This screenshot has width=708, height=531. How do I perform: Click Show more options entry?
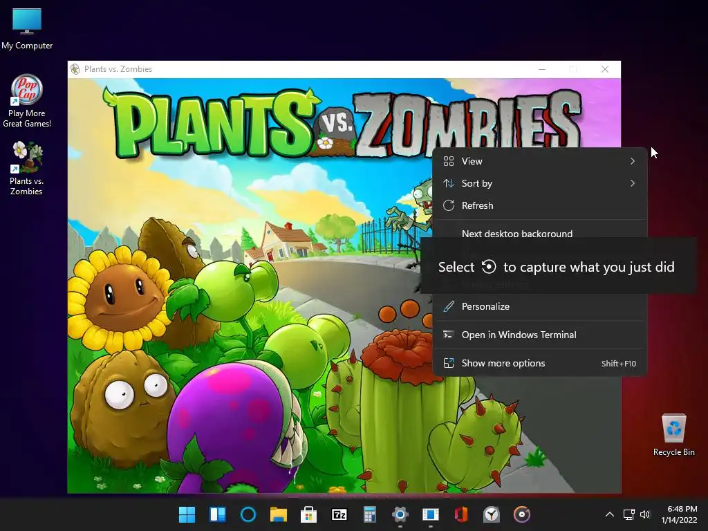(539, 363)
